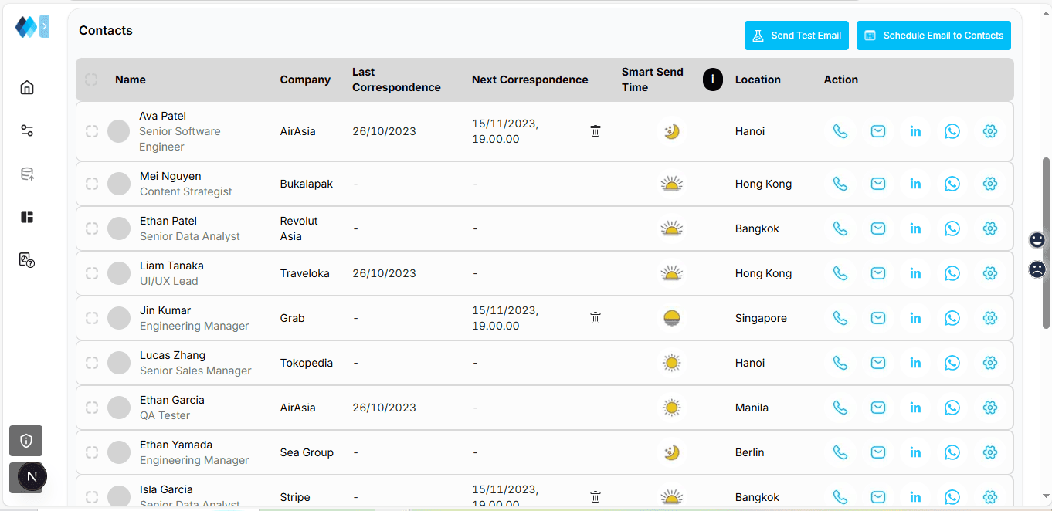Open sidebar dashboard layout icon

tap(27, 217)
